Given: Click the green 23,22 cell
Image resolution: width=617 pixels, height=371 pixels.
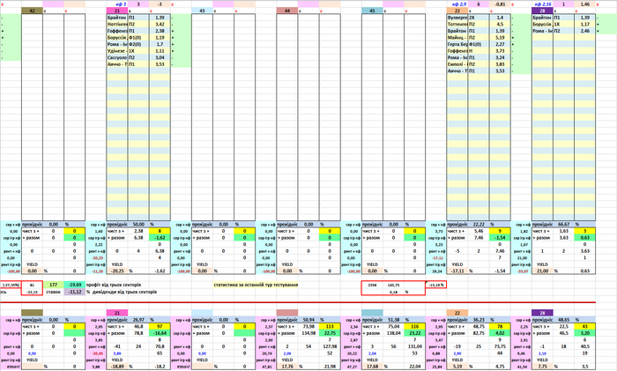Looking at the screenshot, I should [x=415, y=333].
